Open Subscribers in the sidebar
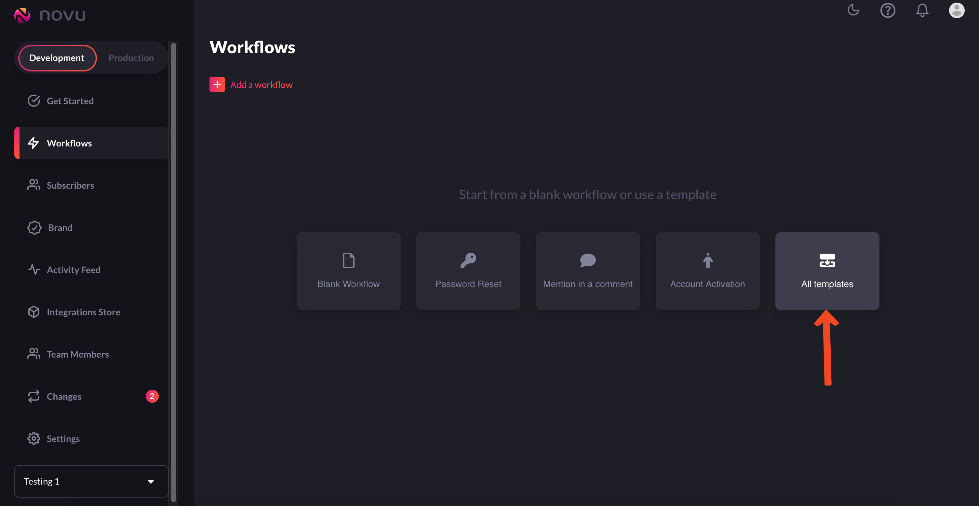The image size is (979, 506). [70, 185]
